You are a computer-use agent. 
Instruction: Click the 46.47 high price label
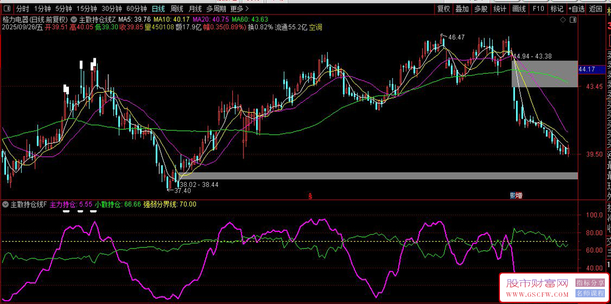456,37
